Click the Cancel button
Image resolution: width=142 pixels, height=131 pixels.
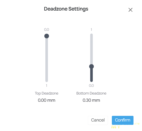tap(98, 120)
